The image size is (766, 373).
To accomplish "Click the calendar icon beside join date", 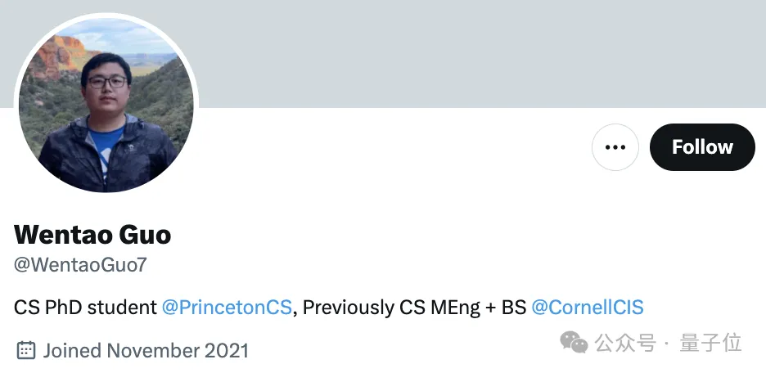I will [26, 351].
